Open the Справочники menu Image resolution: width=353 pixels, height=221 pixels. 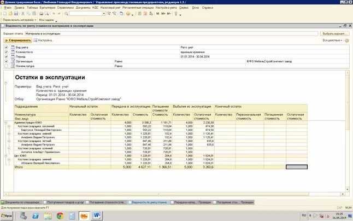(65, 8)
